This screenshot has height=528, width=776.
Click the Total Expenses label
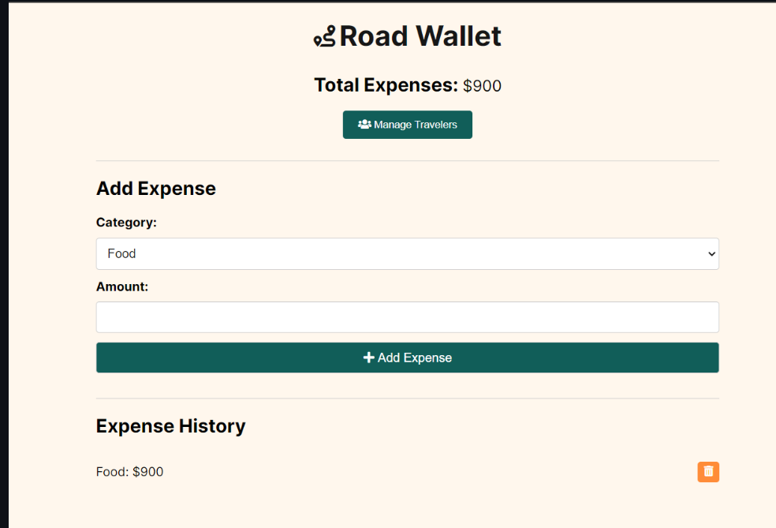tap(386, 85)
